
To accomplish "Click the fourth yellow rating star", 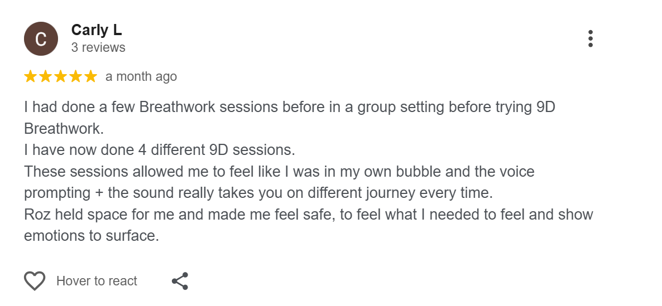I will click(75, 76).
